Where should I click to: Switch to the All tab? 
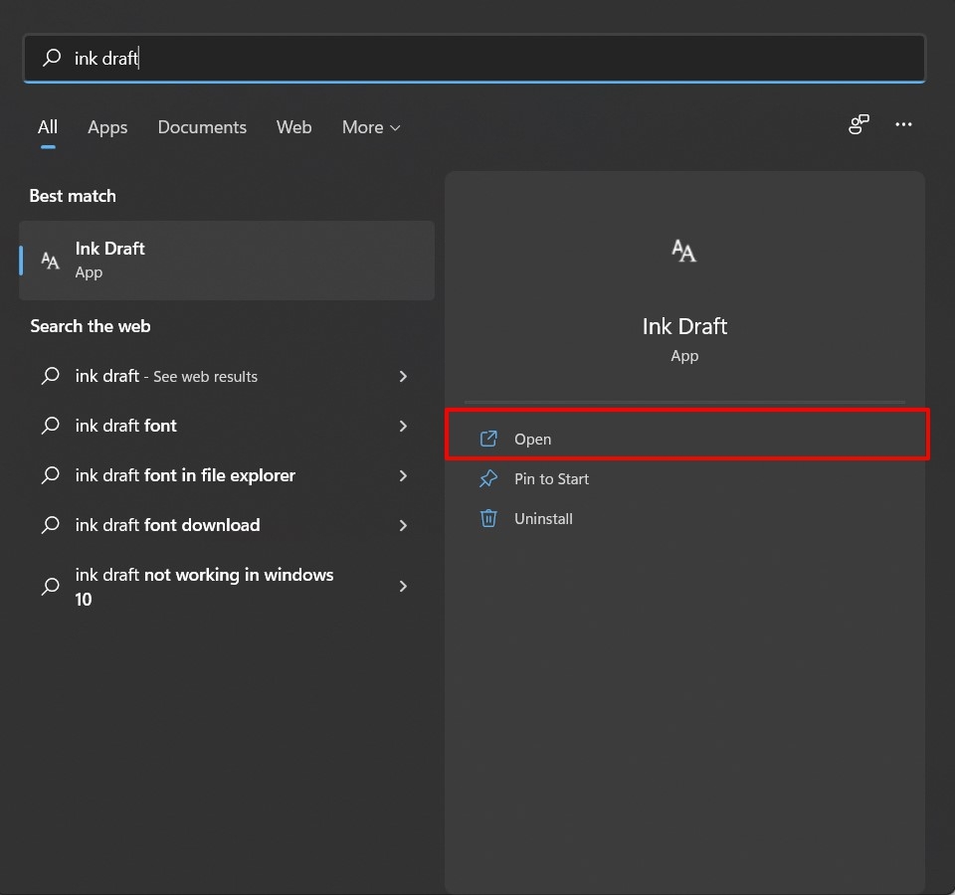click(x=48, y=127)
